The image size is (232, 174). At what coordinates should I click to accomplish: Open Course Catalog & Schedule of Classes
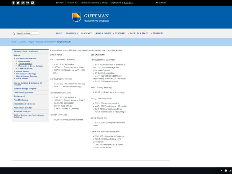click(28, 84)
